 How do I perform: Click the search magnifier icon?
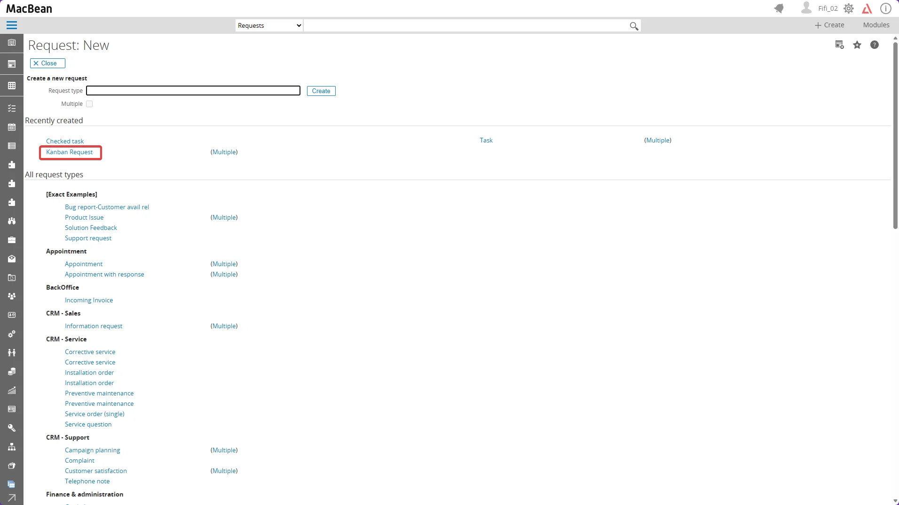[634, 26]
